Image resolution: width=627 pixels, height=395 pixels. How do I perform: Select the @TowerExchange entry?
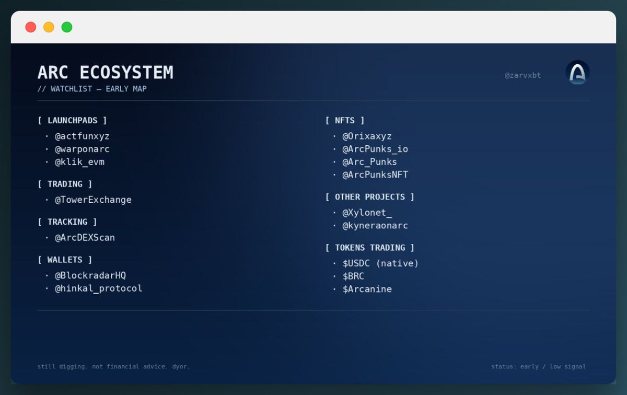click(x=93, y=200)
